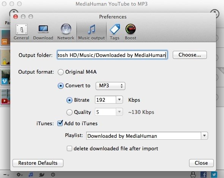
Task: Select the Quality radio button
Action: [69, 112]
